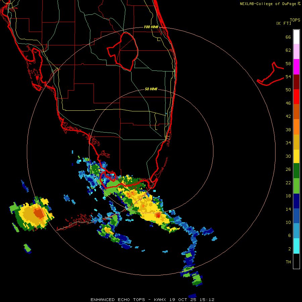Click the green echo cell below the 100 NMI ring
302x302 pixels.
tap(197, 279)
